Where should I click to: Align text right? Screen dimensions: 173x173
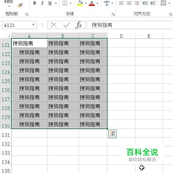(x=137, y=3)
